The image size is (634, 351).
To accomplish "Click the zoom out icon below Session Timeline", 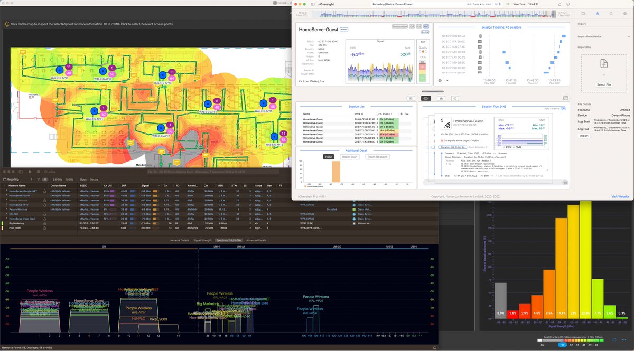I will (440, 80).
